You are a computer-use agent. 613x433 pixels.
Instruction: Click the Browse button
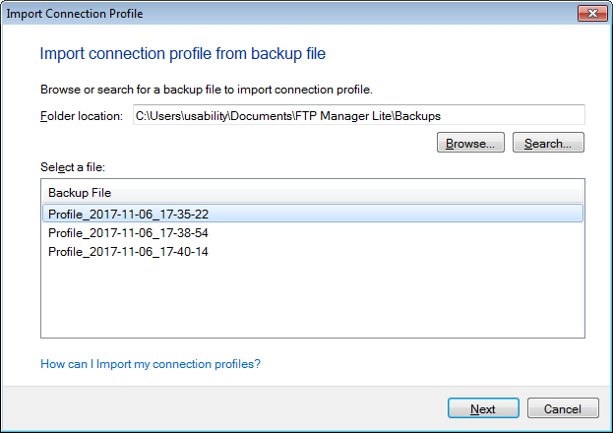(x=470, y=143)
